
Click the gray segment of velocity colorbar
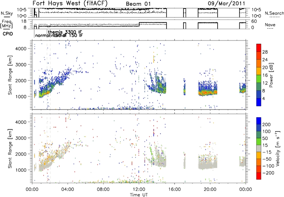(259, 148)
